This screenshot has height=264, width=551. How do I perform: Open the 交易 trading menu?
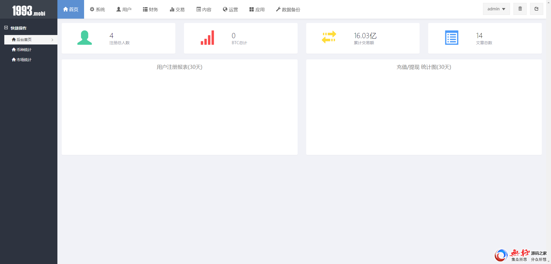click(x=177, y=9)
